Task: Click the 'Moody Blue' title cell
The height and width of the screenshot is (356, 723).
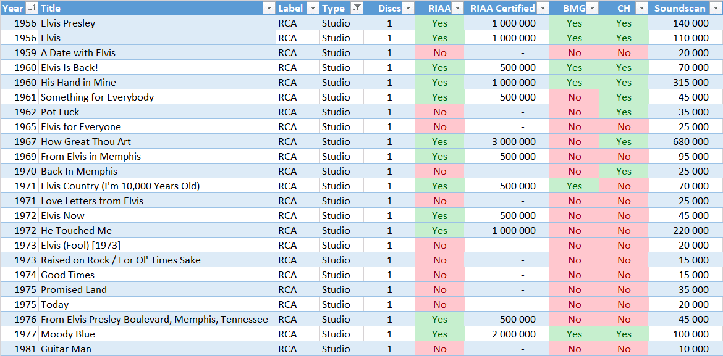Action: point(157,334)
